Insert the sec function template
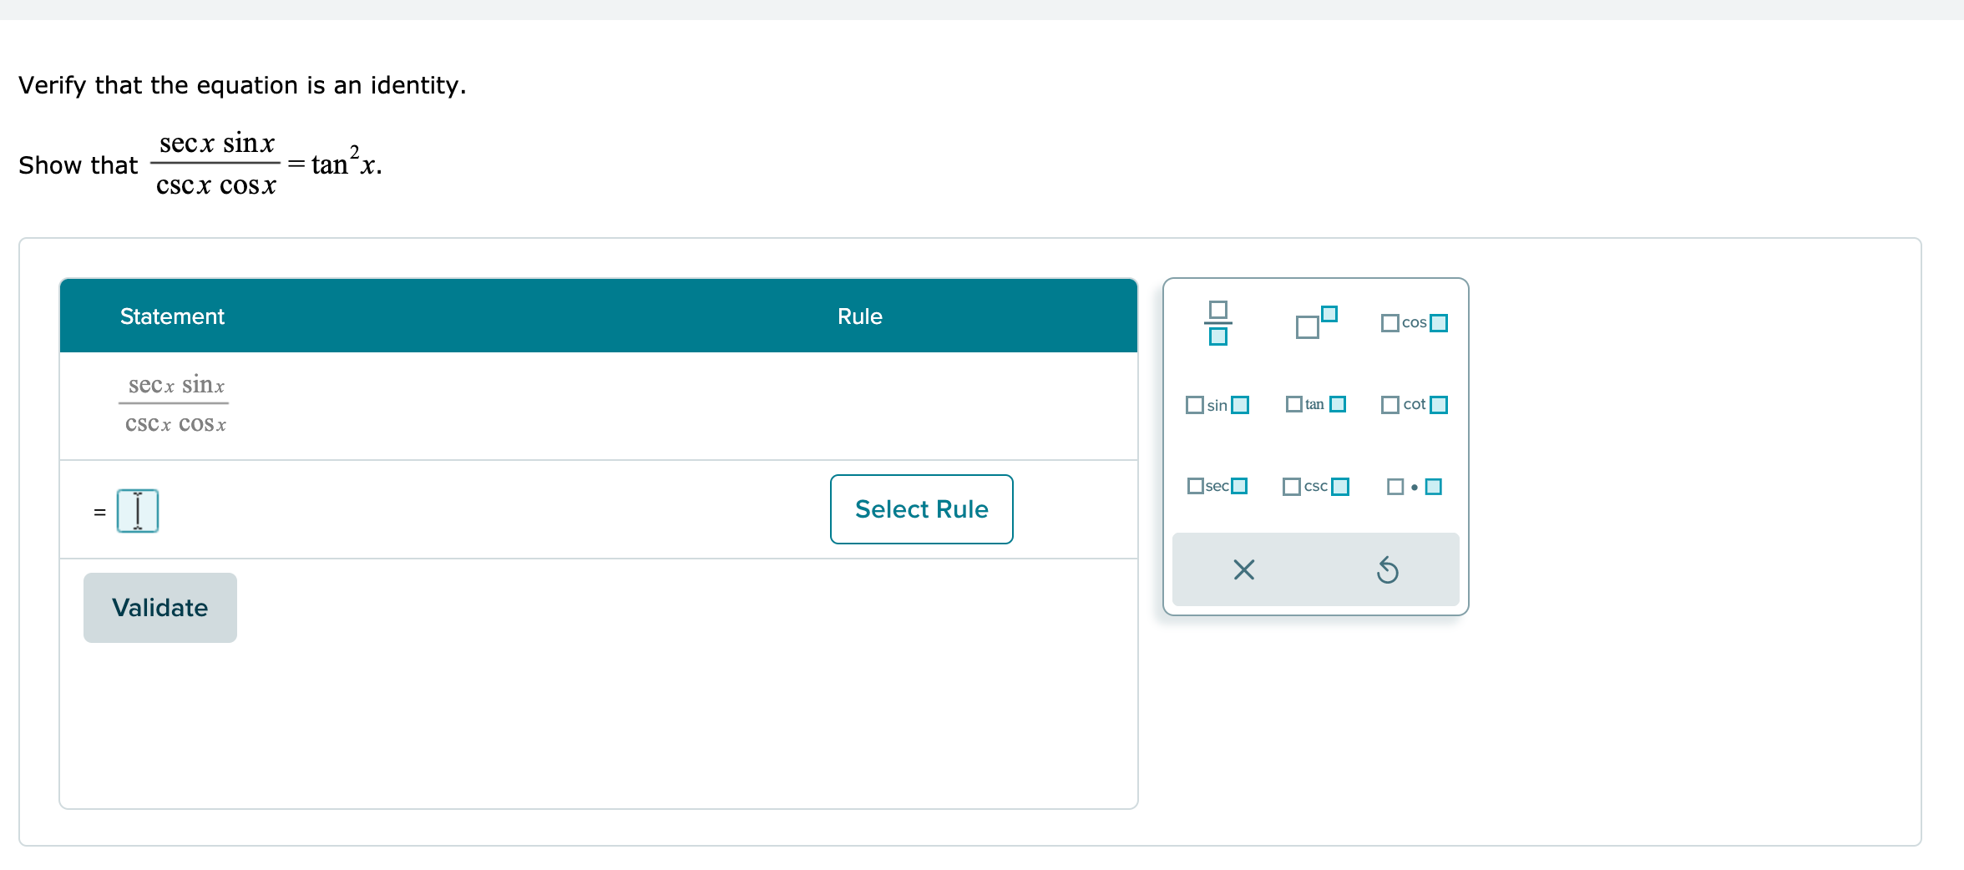1964x870 pixels. pyautogui.click(x=1217, y=486)
